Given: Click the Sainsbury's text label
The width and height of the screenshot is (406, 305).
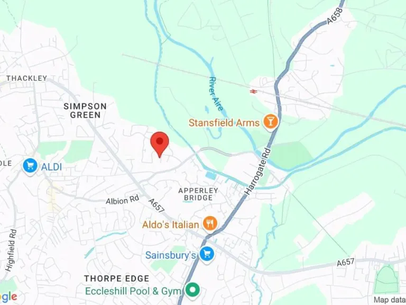Looking at the screenshot, I should click(170, 255).
